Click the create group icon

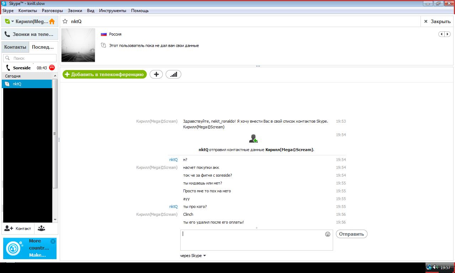tap(41, 229)
